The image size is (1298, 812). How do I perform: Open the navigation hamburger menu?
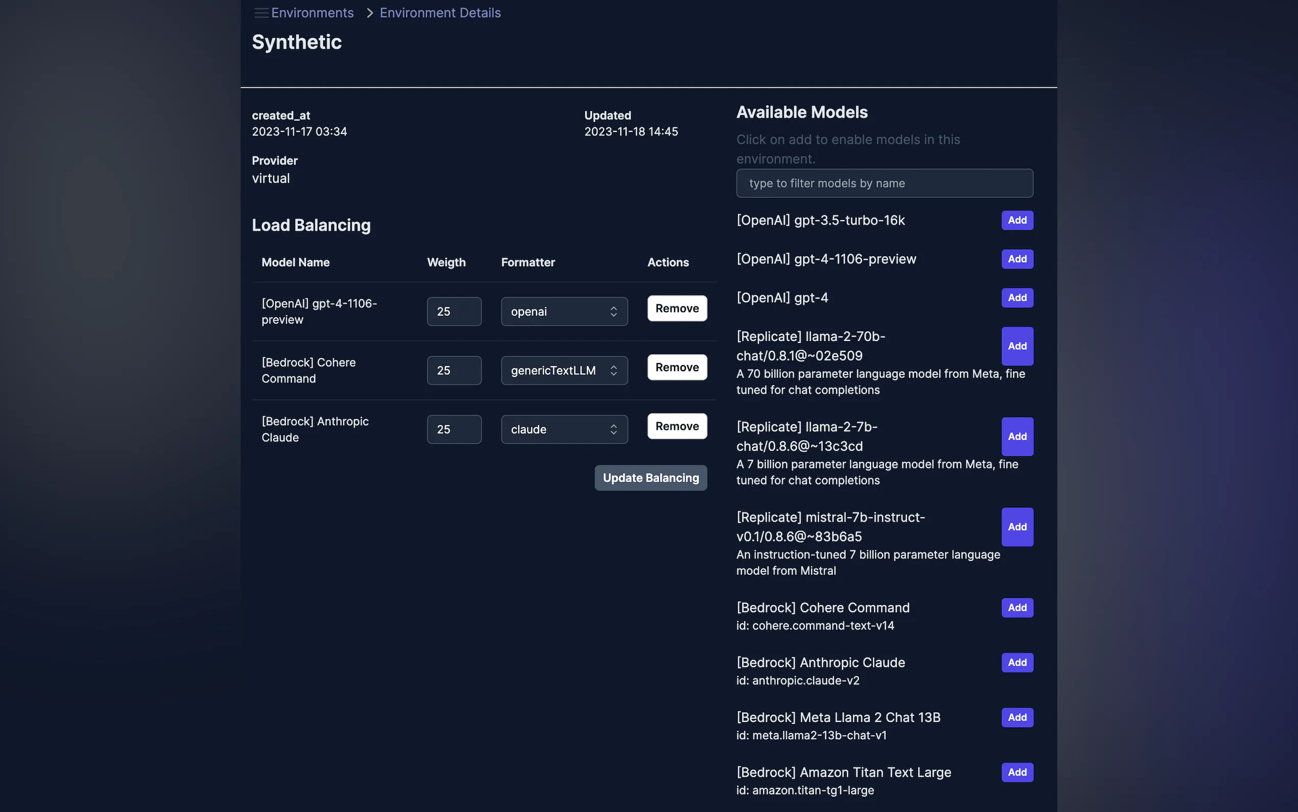(x=261, y=12)
